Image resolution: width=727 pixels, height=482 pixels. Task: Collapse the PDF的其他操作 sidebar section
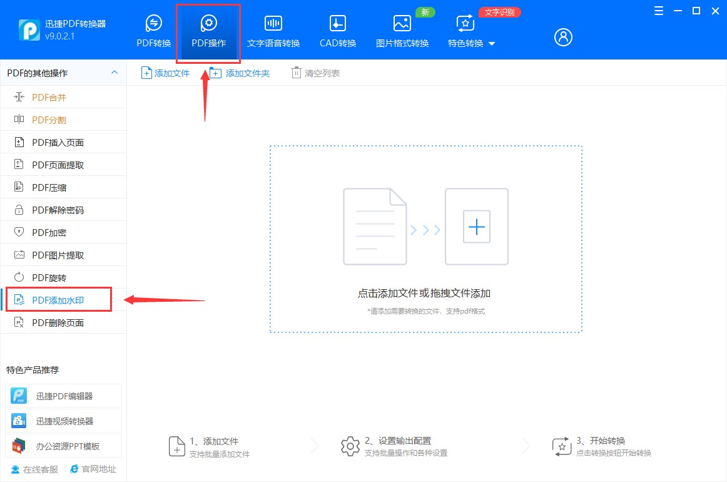[x=114, y=73]
